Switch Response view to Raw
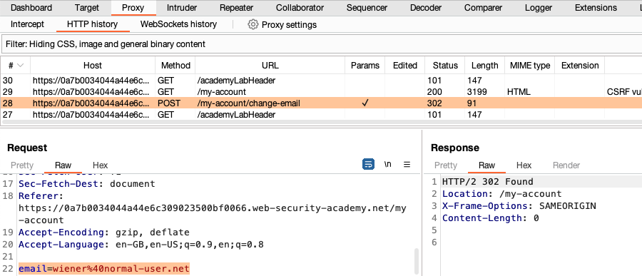 click(x=486, y=165)
